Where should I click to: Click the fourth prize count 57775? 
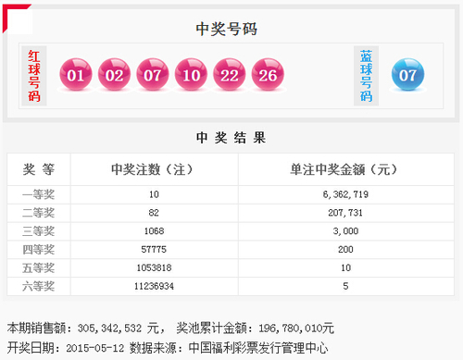pyautogui.click(x=154, y=250)
